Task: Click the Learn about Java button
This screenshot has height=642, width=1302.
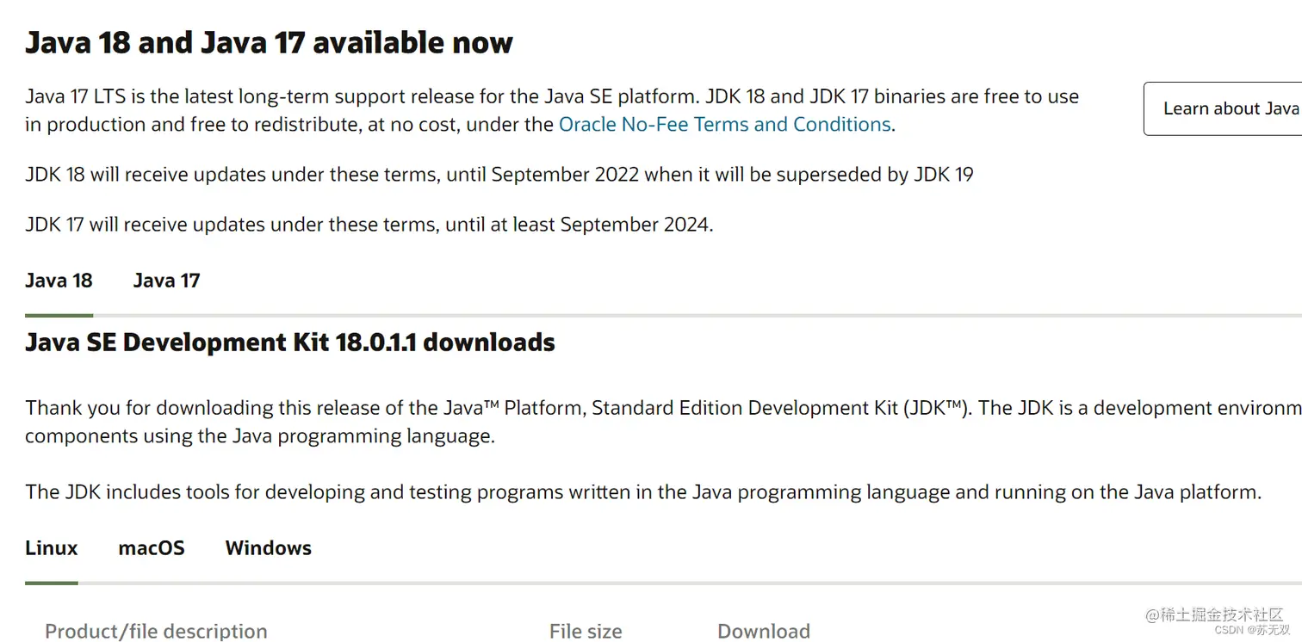Action: pyautogui.click(x=1223, y=108)
